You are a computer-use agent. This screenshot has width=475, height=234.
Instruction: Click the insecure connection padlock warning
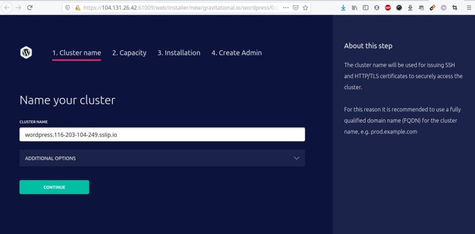(78, 8)
